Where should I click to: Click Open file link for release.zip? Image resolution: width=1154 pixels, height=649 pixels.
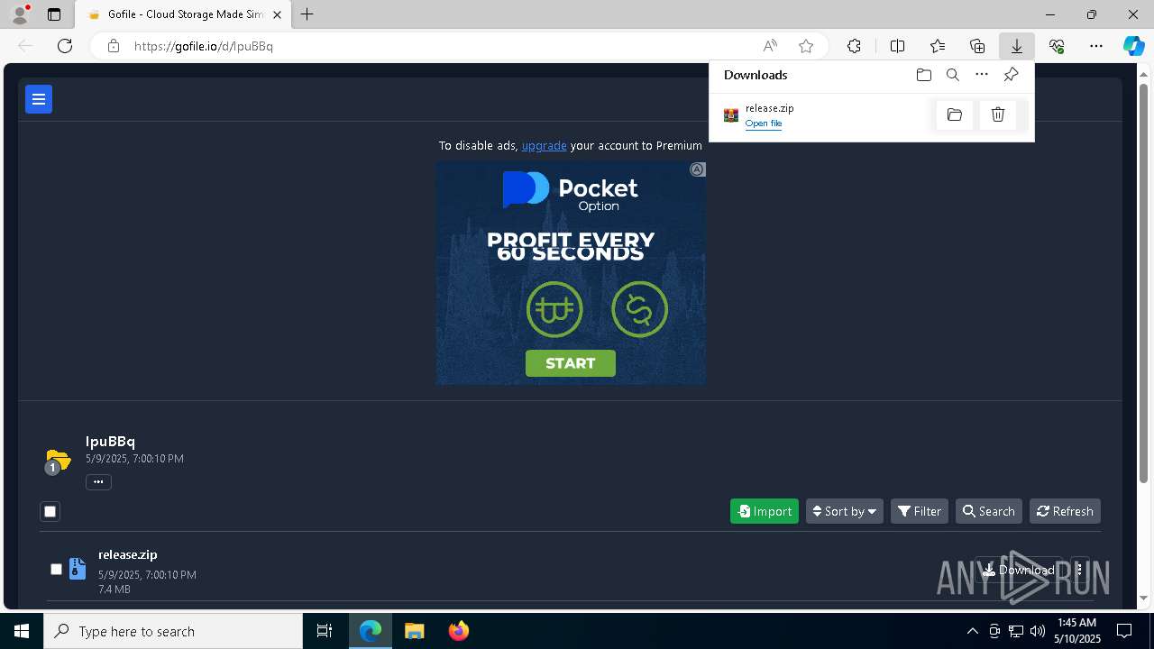coord(764,123)
